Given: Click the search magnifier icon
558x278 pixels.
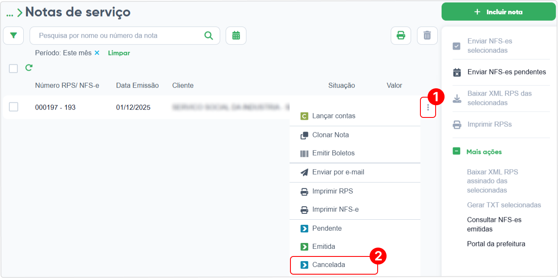Looking at the screenshot, I should coord(209,35).
